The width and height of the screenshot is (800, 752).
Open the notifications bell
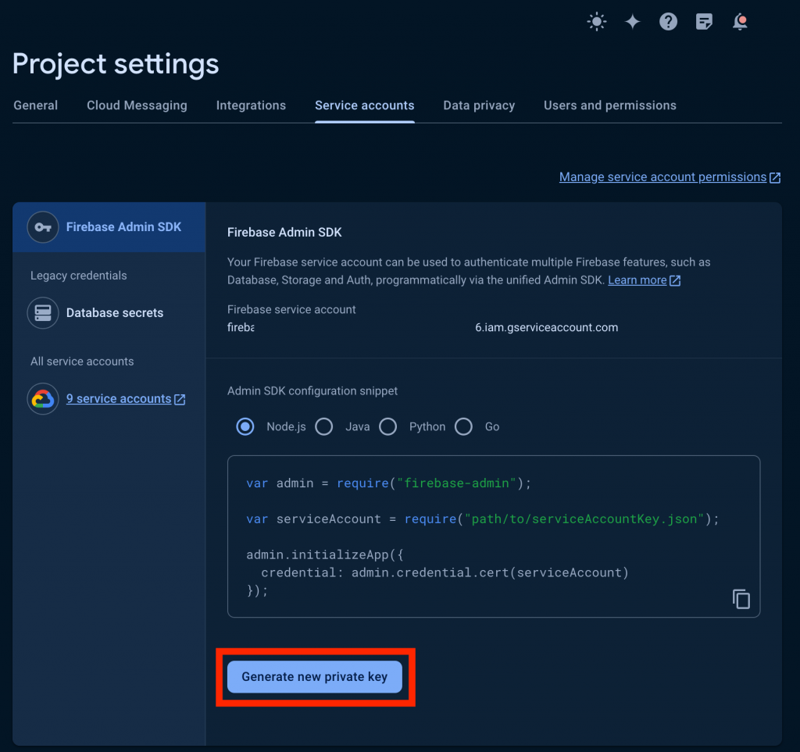(740, 21)
